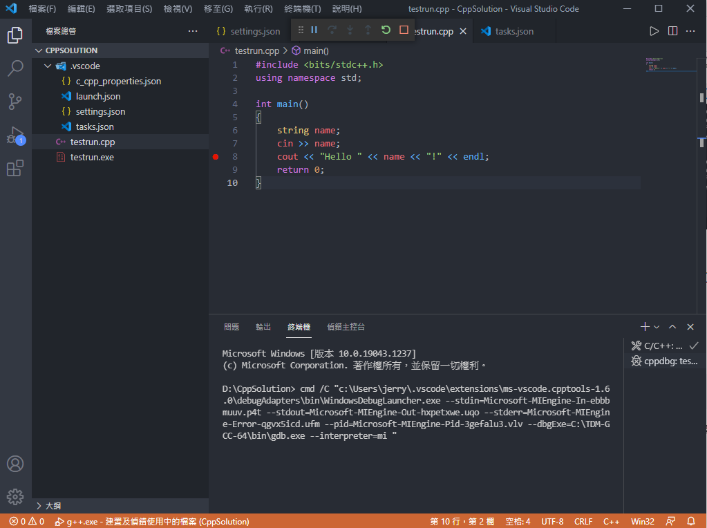Open new terminal launch profile dropdown

pos(657,327)
